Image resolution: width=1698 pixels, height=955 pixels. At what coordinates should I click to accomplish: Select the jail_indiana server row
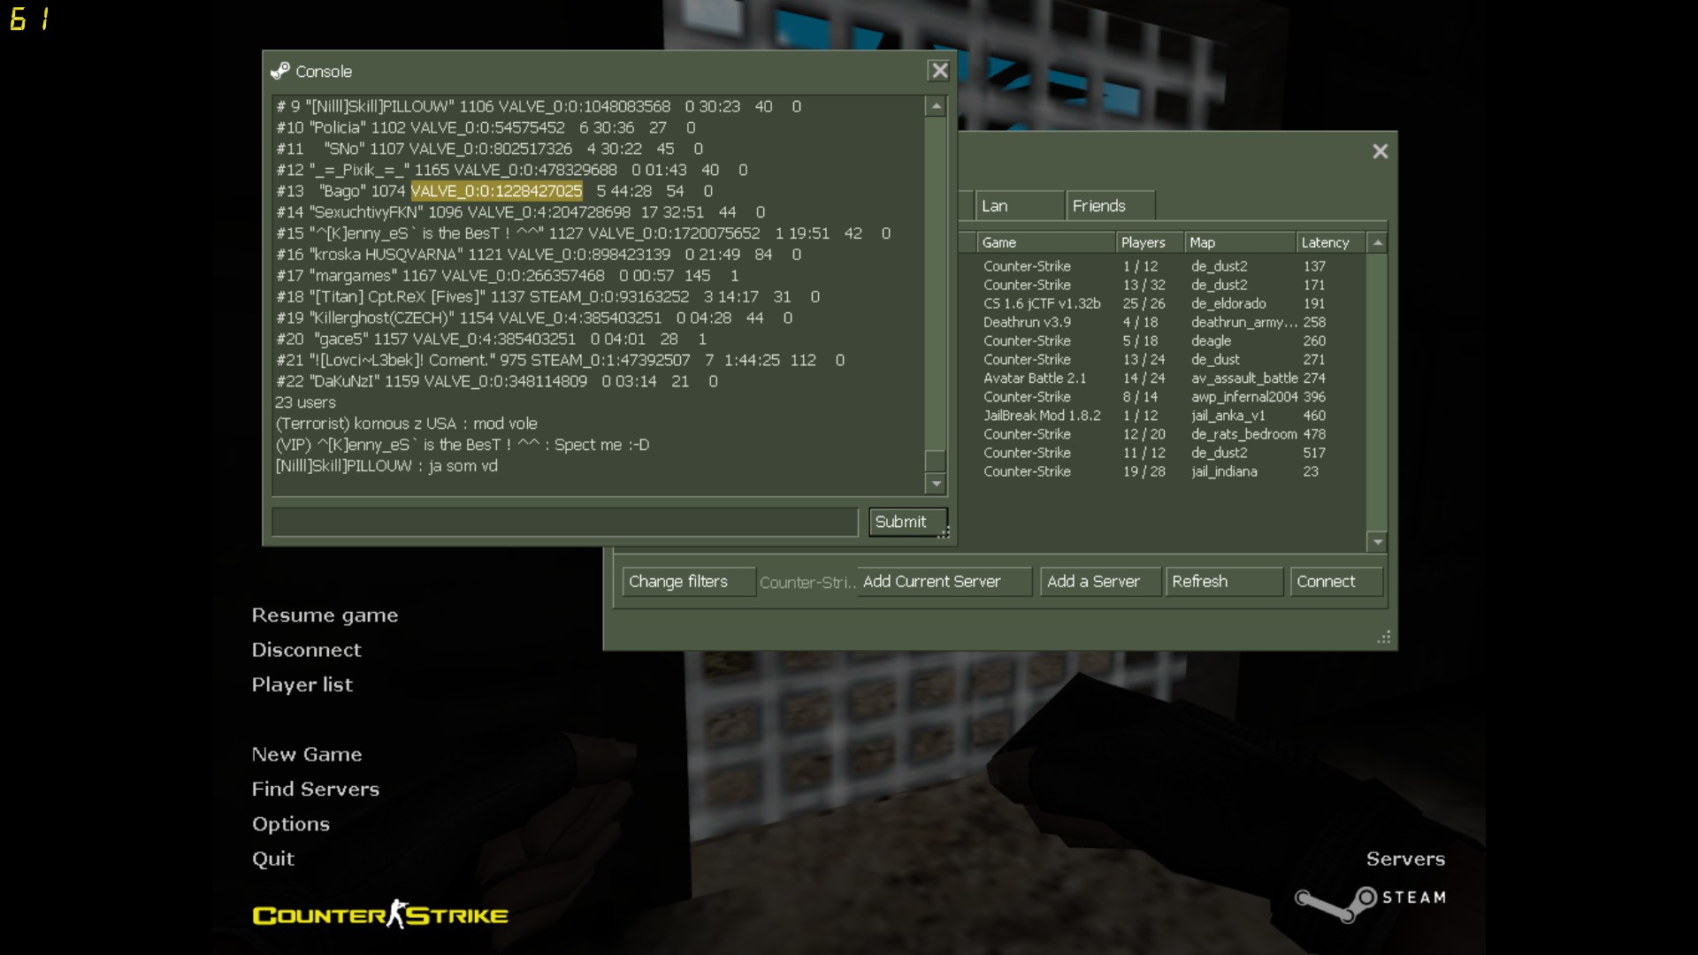pos(1162,471)
